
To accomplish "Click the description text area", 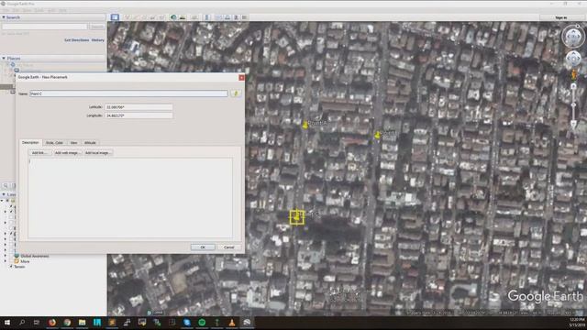I will pos(130,198).
